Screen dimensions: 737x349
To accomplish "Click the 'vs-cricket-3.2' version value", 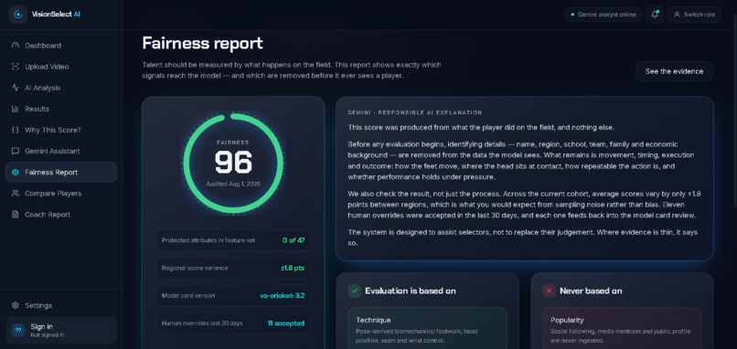I will 283,296.
